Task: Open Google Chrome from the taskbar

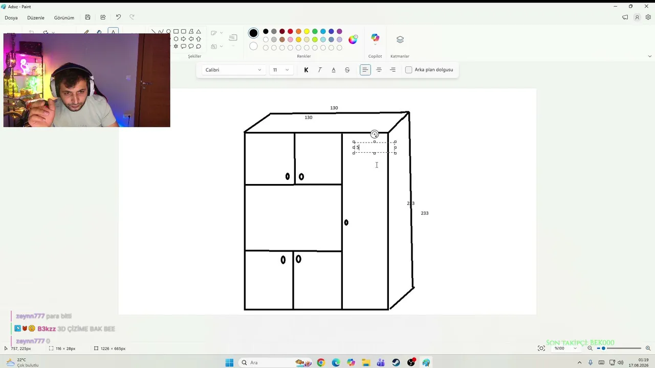Action: [x=321, y=362]
